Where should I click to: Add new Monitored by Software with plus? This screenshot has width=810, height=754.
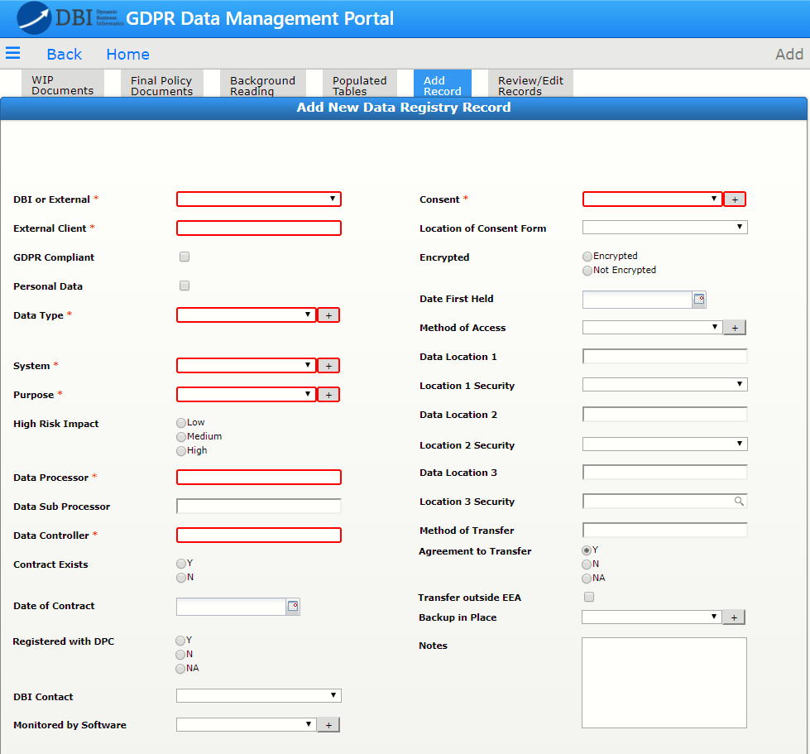coord(328,725)
